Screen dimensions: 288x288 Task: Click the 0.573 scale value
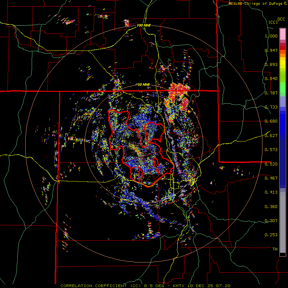(271, 150)
